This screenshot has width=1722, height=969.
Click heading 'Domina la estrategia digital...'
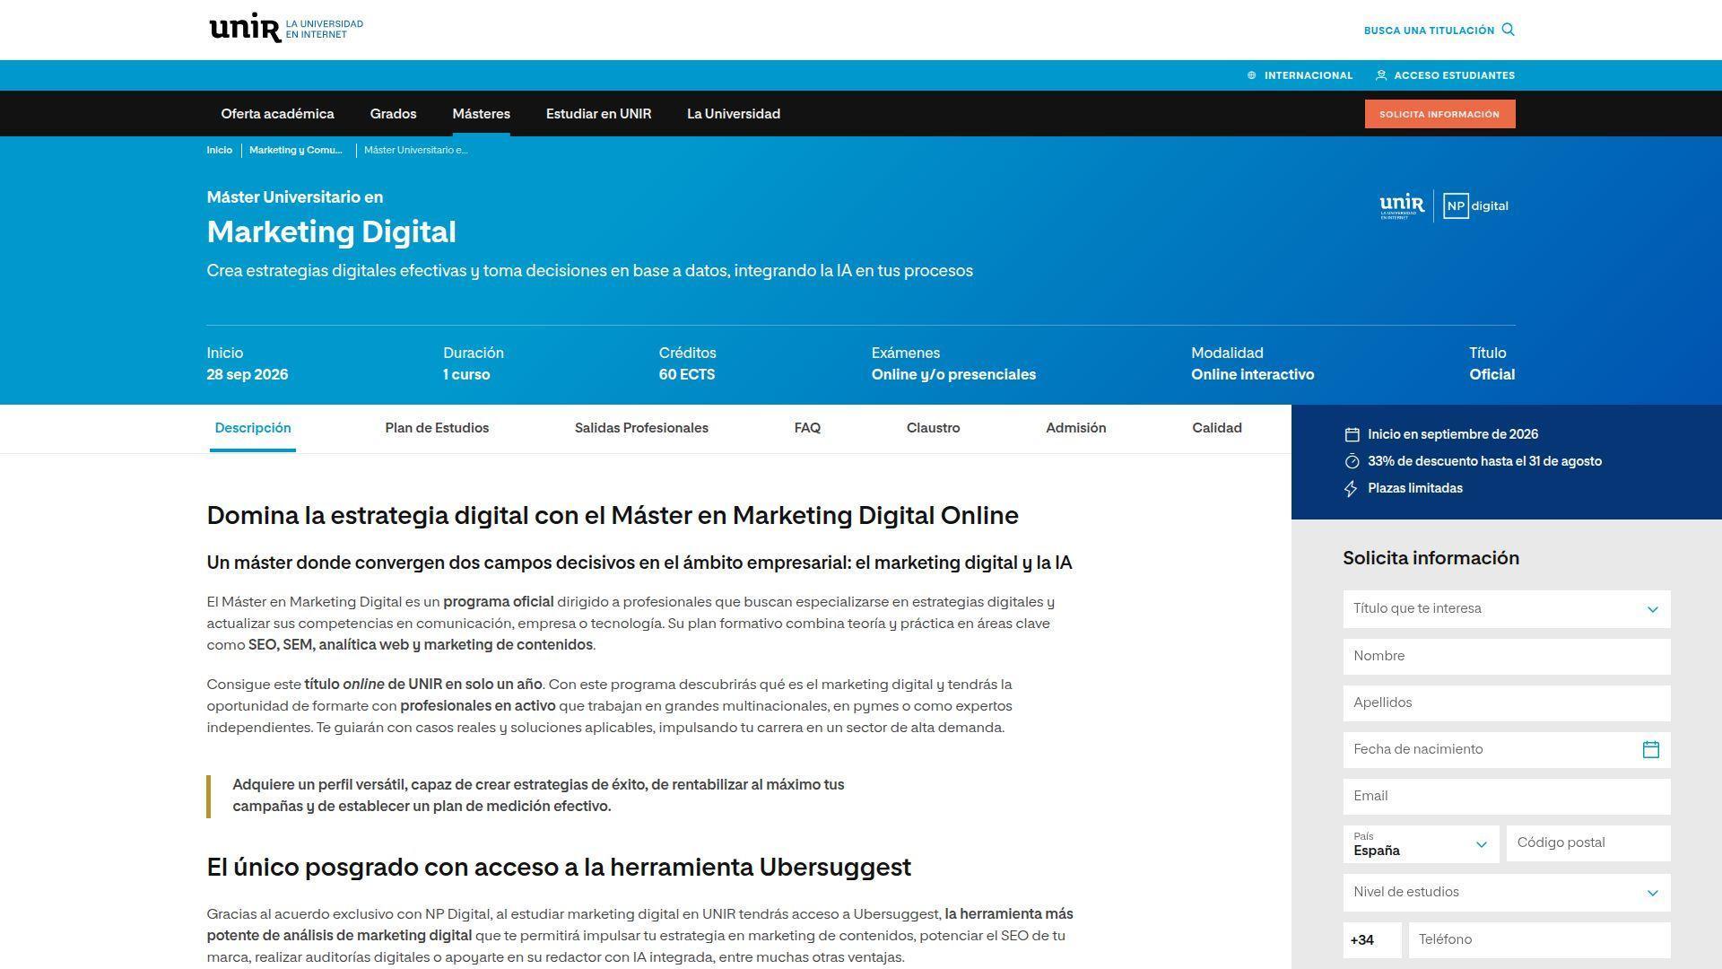click(x=613, y=516)
